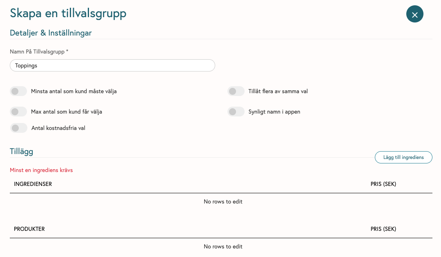This screenshot has height=257, width=441.
Task: Click the Antal kostnadsfria val label text
Action: point(58,128)
